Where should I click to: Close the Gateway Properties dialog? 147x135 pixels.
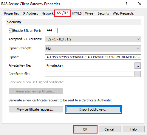pyautogui.click(x=140, y=4)
